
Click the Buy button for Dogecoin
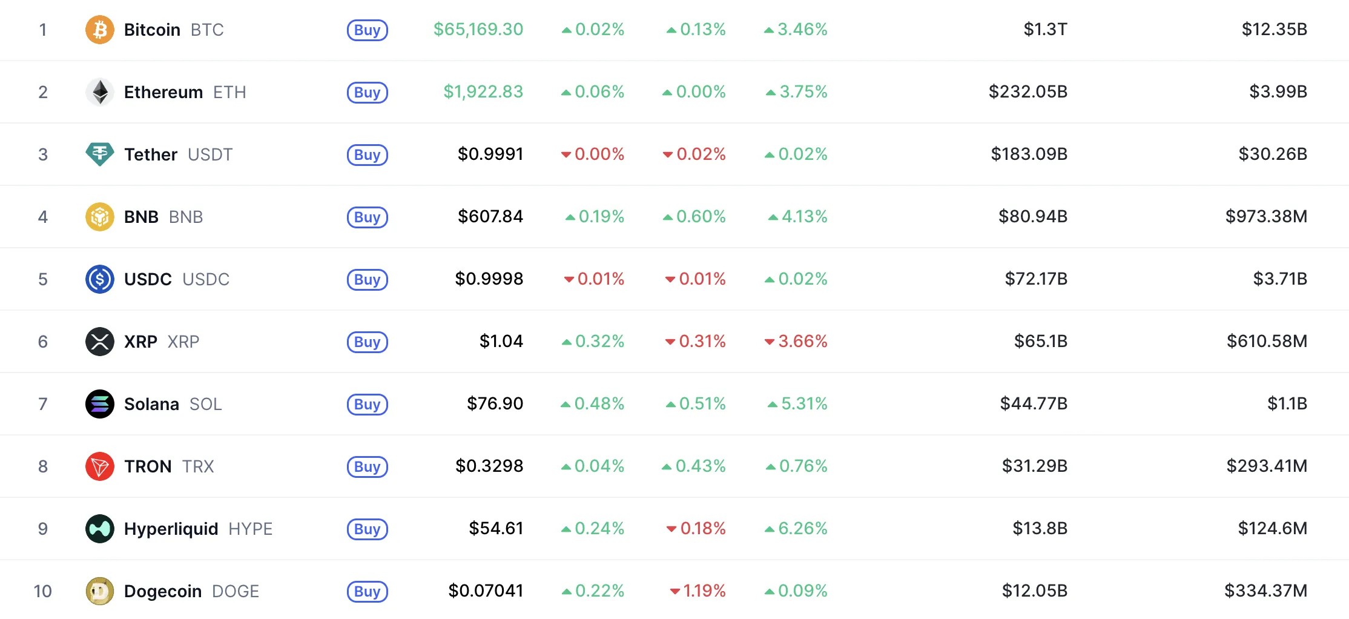pos(368,592)
